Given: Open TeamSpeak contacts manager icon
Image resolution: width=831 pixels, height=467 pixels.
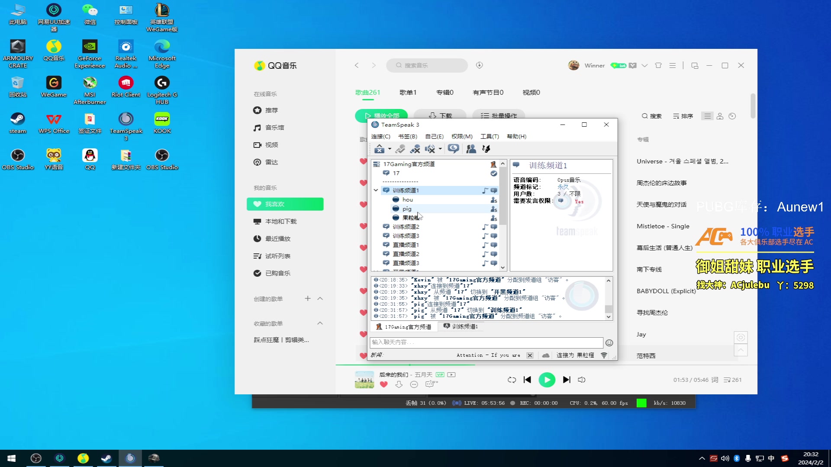Looking at the screenshot, I should coord(471,149).
